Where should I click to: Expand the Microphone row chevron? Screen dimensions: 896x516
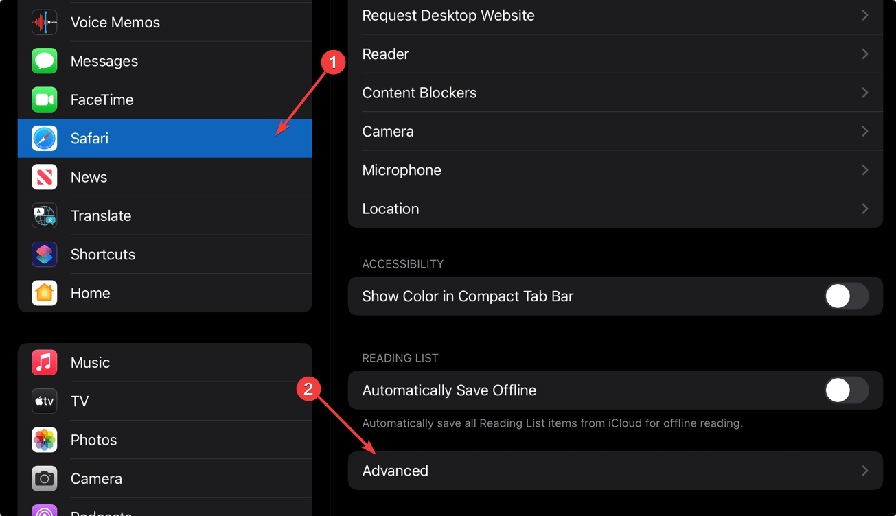click(865, 169)
